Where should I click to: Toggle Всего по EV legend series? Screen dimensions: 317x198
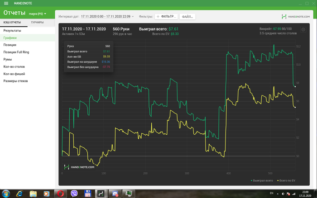[x=286, y=181]
